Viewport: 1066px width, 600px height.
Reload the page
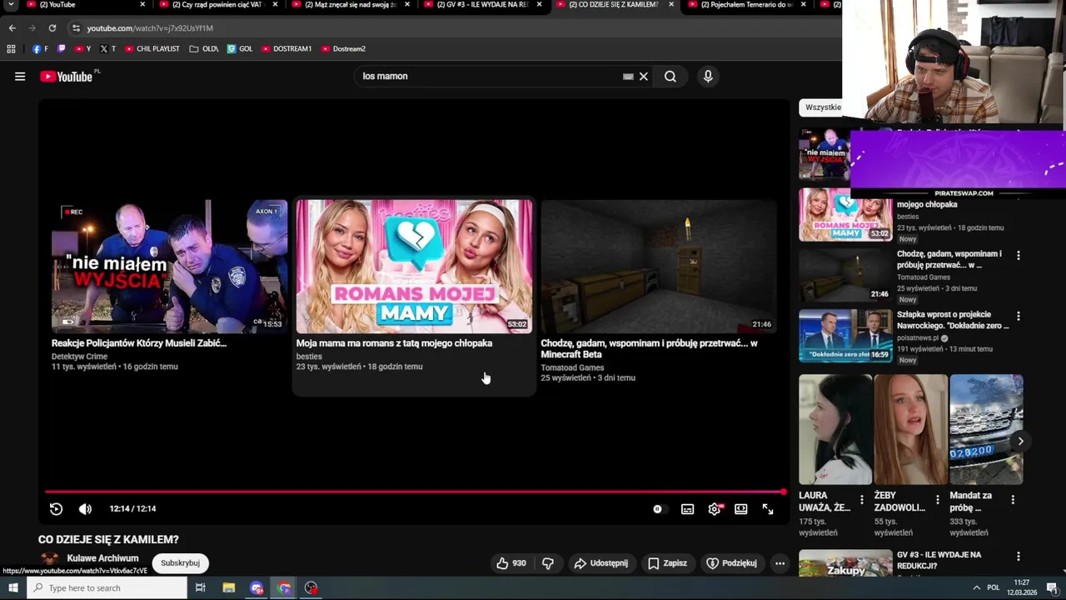coord(52,28)
